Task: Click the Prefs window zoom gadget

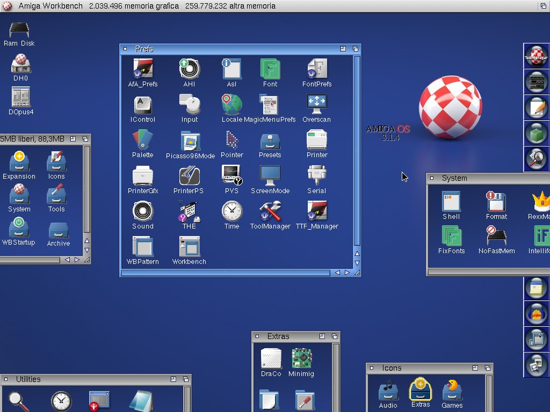Action: 343,49
